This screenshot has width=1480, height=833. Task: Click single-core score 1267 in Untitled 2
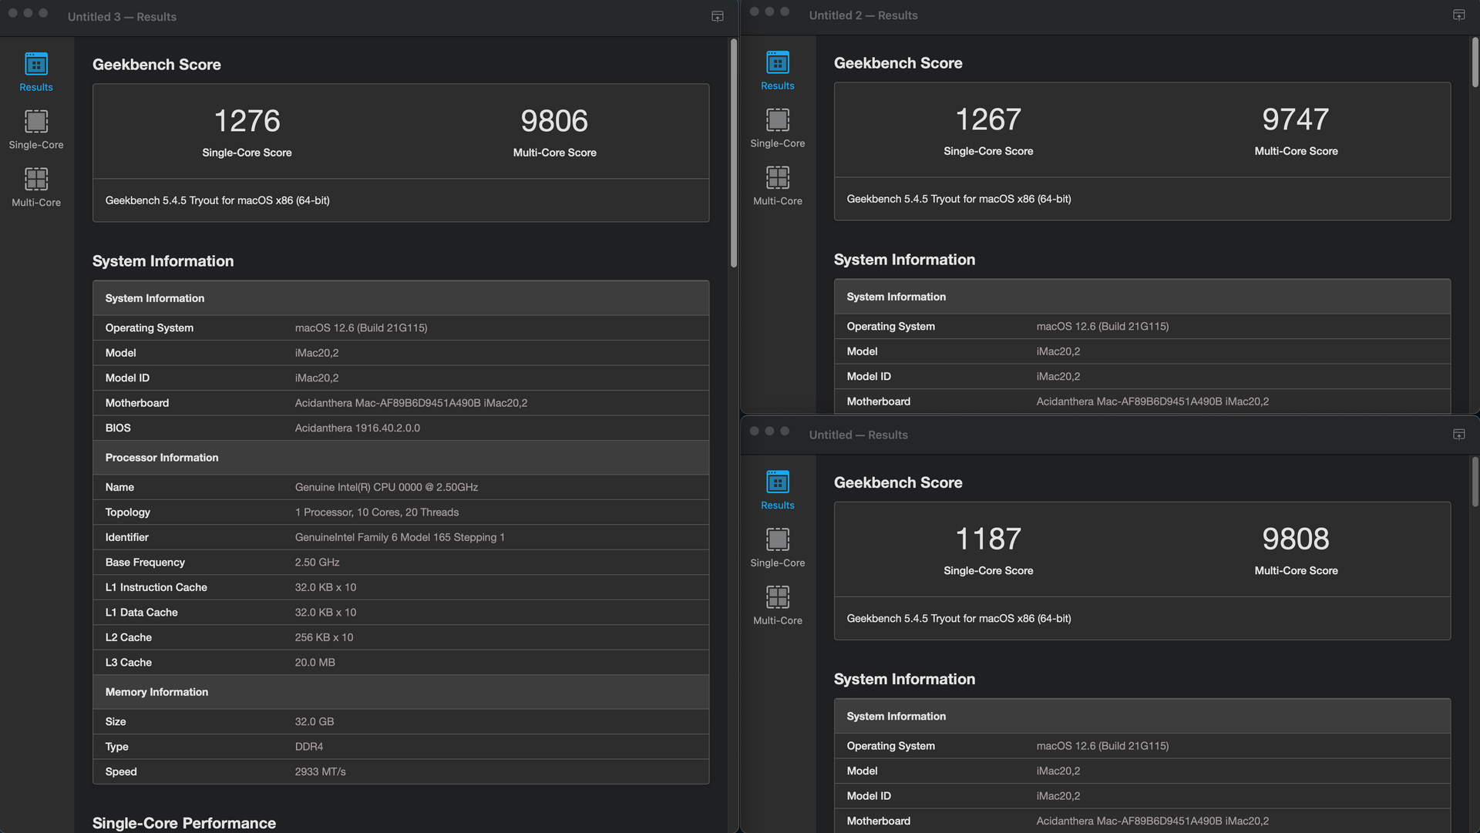click(x=988, y=119)
